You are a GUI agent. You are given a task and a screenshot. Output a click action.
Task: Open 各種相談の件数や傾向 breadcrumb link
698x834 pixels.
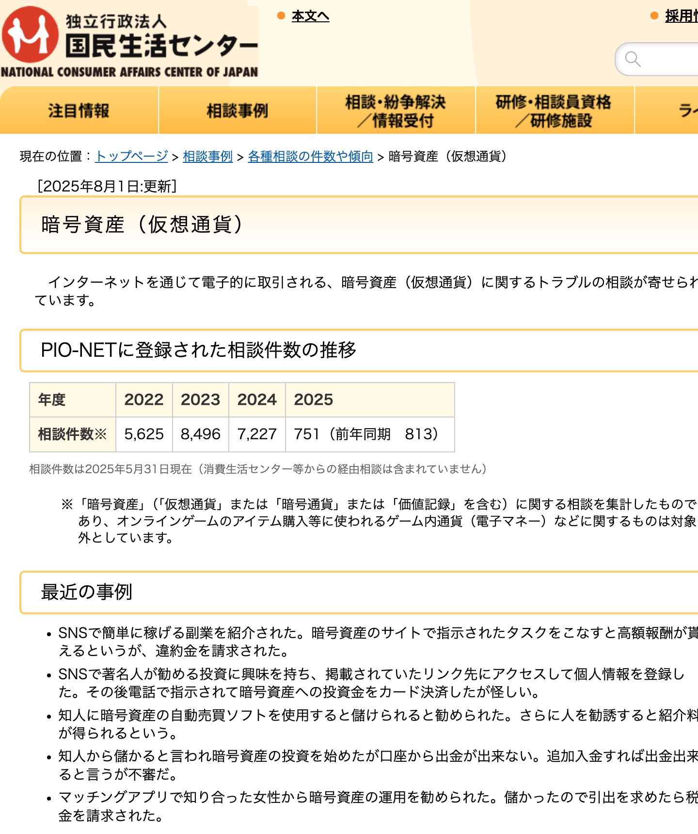311,156
